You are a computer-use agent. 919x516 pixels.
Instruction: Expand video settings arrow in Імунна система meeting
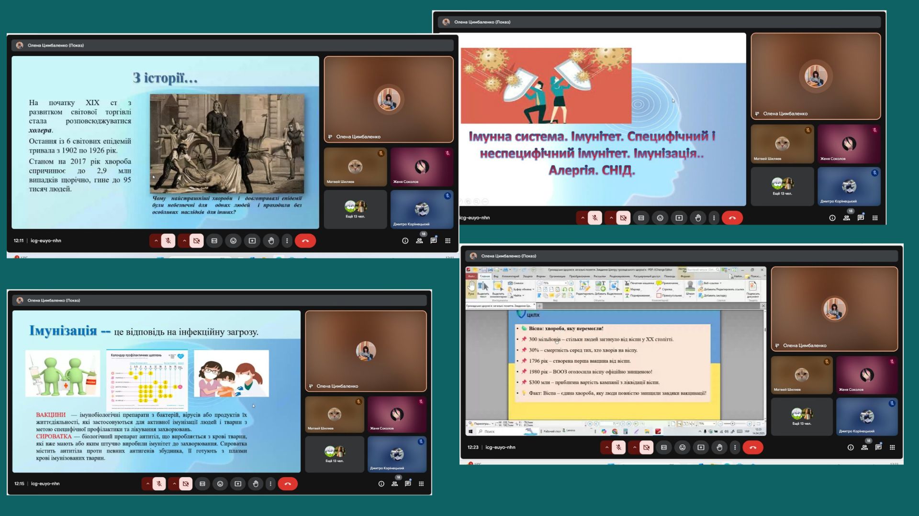coord(611,218)
